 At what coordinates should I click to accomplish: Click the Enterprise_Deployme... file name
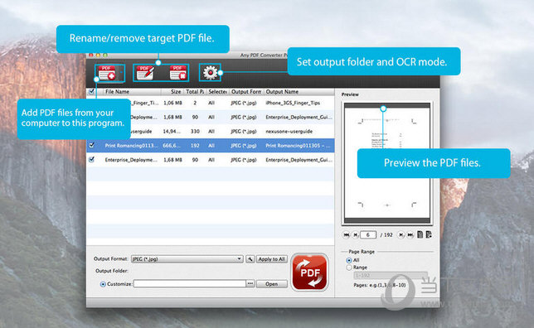pos(131,160)
